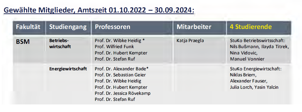The height and width of the screenshot is (112, 302).
Task: Click the name Manuel Vonnier
Action: tap(247, 59)
